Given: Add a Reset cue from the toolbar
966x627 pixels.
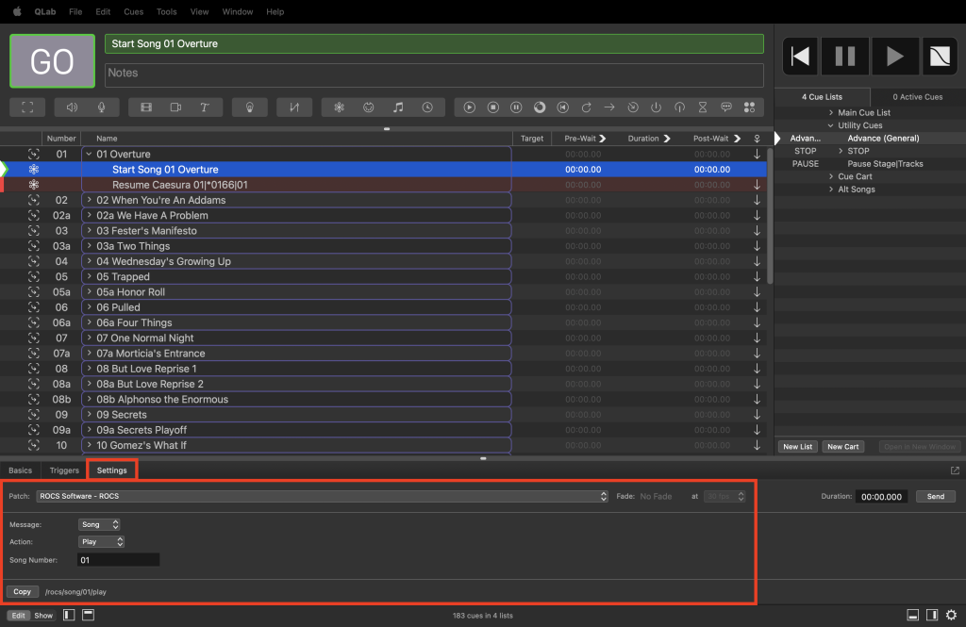Looking at the screenshot, I should (563, 107).
